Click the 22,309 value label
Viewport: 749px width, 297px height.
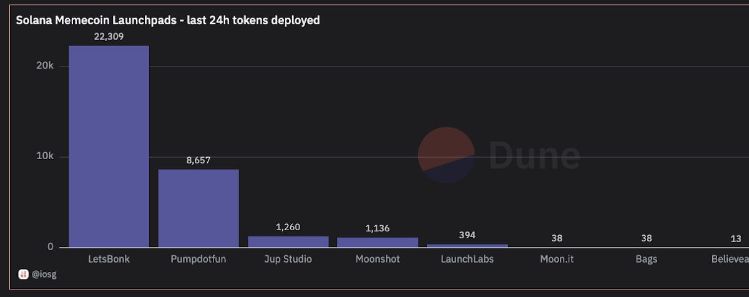pos(109,36)
